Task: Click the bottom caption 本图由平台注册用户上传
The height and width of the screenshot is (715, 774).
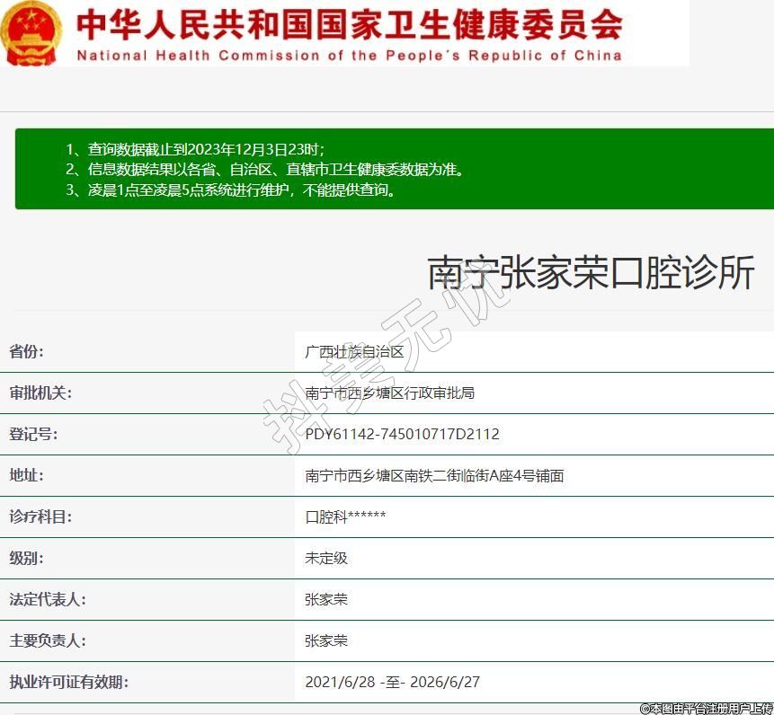Action: [706, 708]
